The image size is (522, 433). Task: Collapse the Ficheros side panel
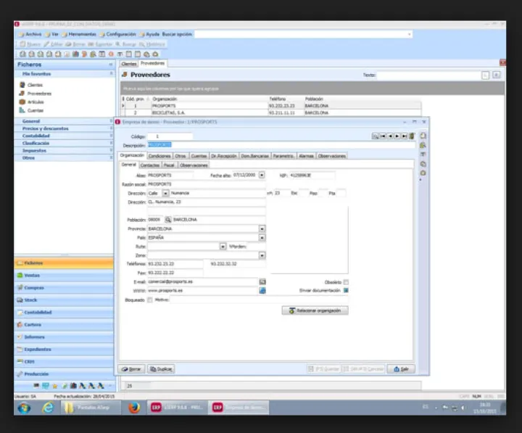(111, 65)
